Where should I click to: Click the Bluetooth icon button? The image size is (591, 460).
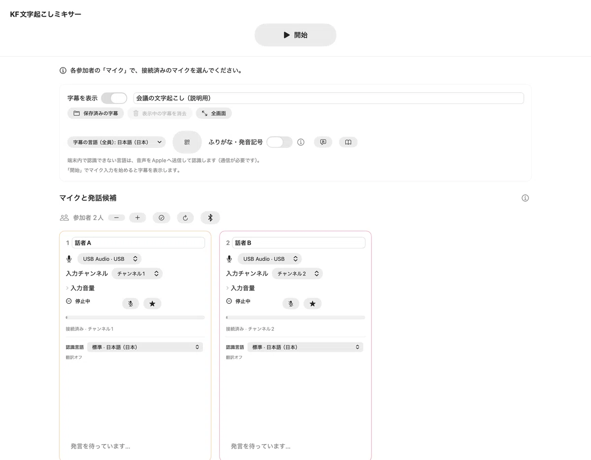210,217
